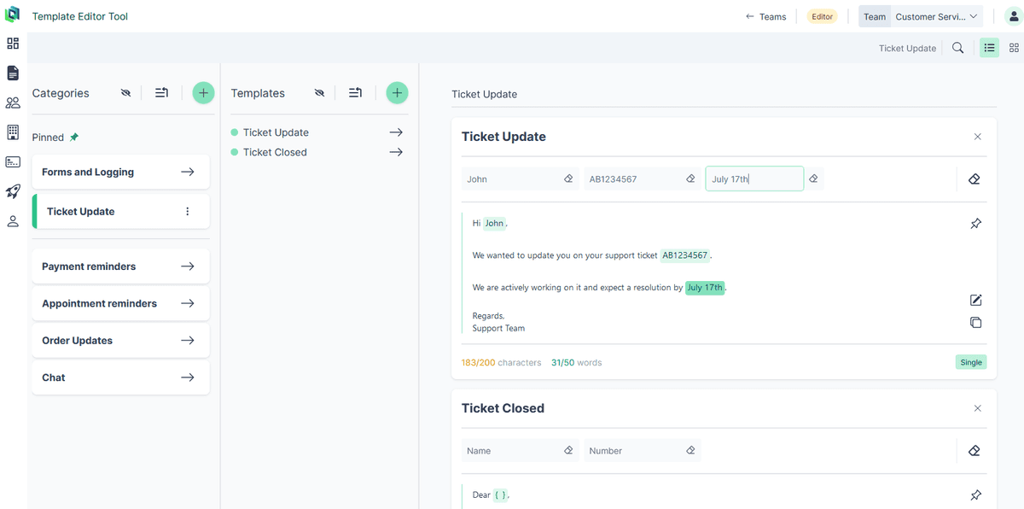Click the search magnifier icon
This screenshot has height=509, width=1024.
[x=957, y=48]
